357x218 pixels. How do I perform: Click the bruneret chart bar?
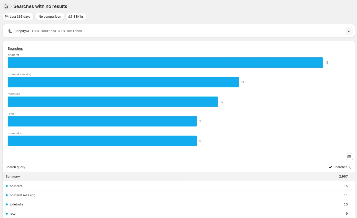[165, 63]
